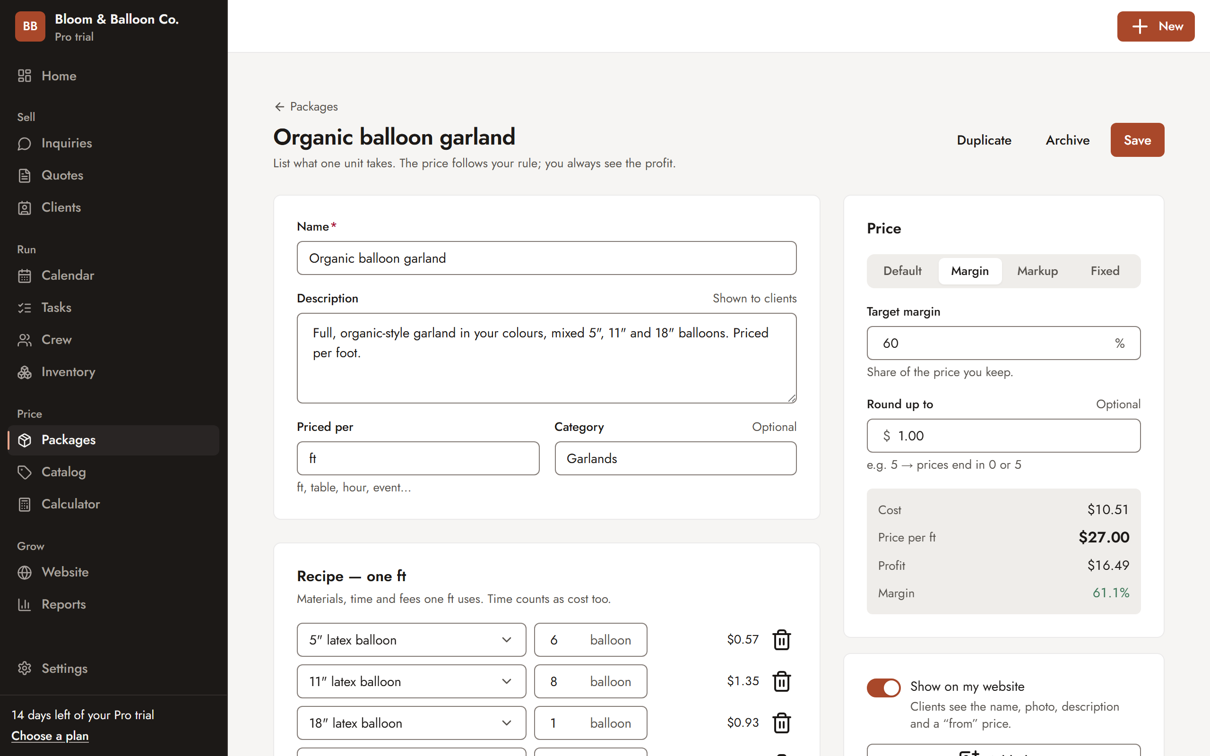1210x756 pixels.
Task: Go to the Clients page icon
Action: pyautogui.click(x=25, y=207)
